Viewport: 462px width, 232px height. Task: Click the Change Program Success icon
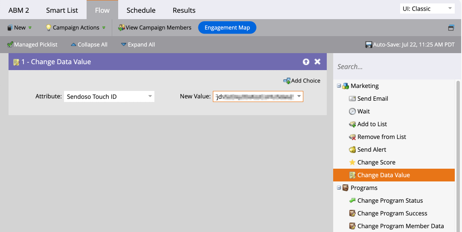pos(352,213)
